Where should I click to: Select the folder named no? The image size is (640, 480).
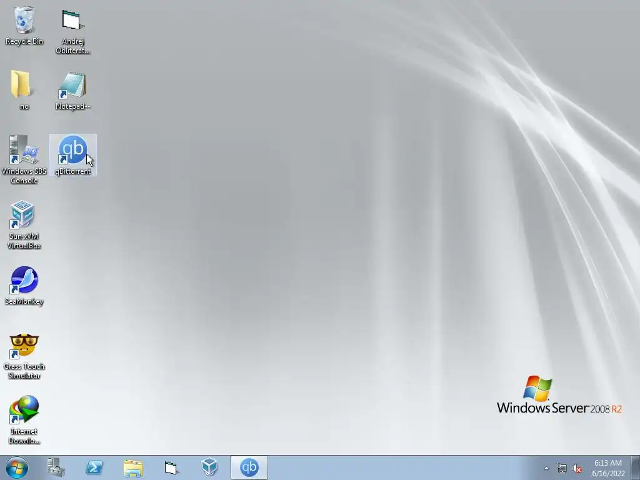click(24, 90)
